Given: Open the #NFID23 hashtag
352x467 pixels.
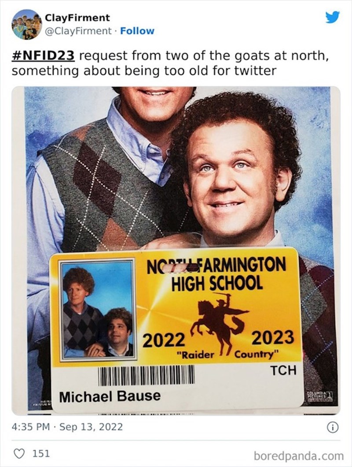Looking at the screenshot, I should [x=43, y=56].
